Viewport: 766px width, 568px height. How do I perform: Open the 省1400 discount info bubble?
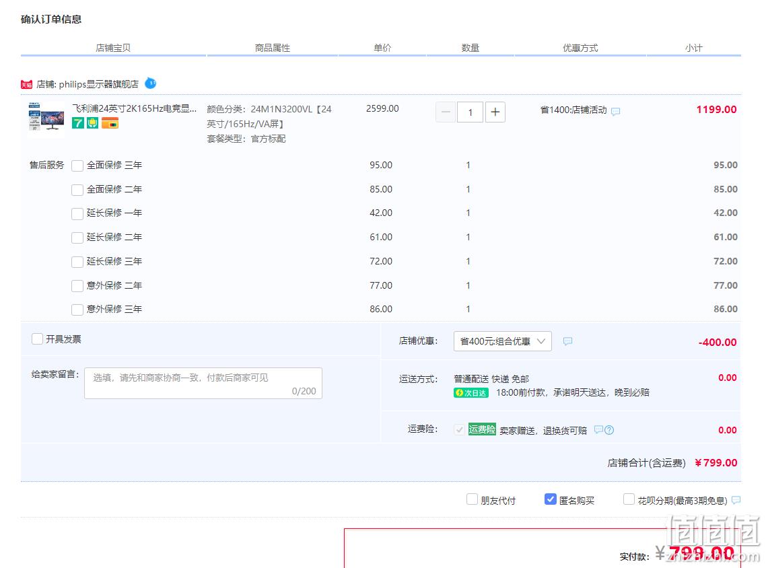click(615, 111)
